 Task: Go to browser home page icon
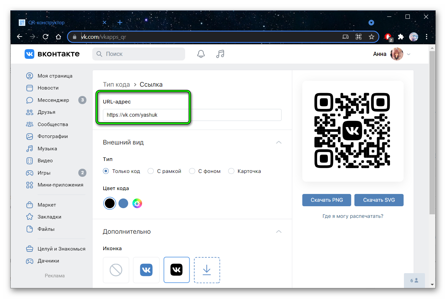coord(59,37)
